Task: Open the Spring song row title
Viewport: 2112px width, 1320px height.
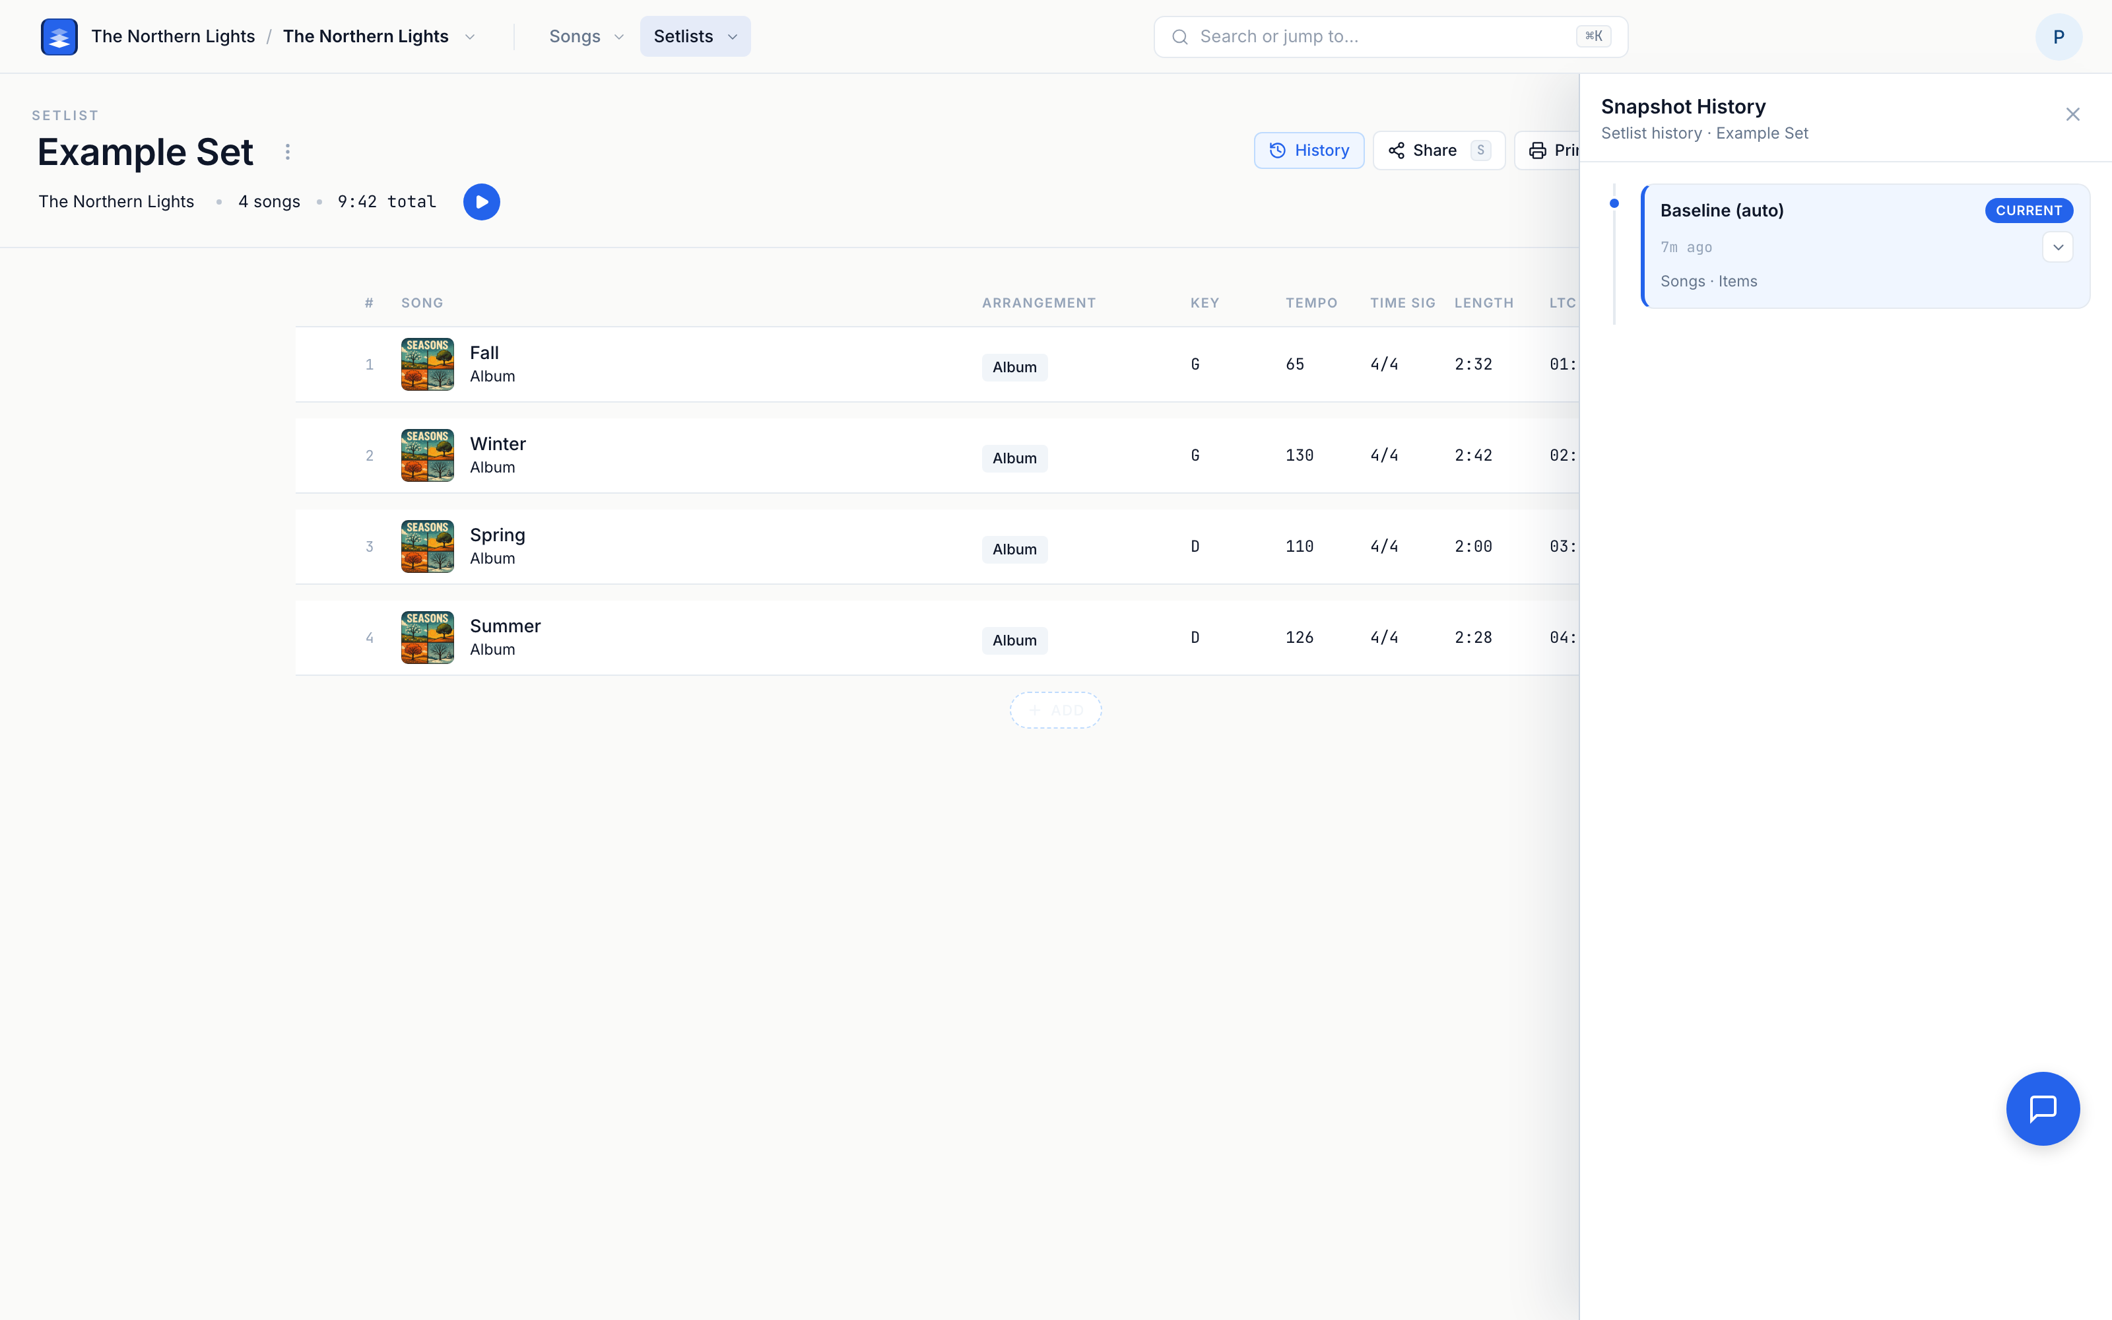Action: 498,535
